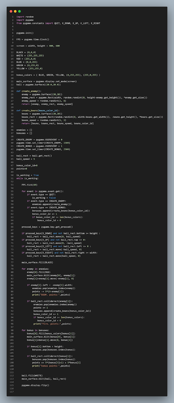Click the 'screen = width, height = 800, 600' line

(x=38, y=46)
